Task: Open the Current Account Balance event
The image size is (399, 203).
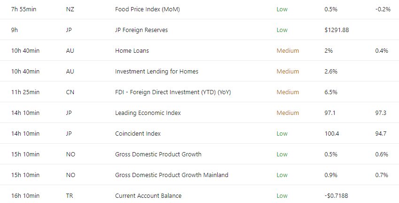Action: (148, 196)
